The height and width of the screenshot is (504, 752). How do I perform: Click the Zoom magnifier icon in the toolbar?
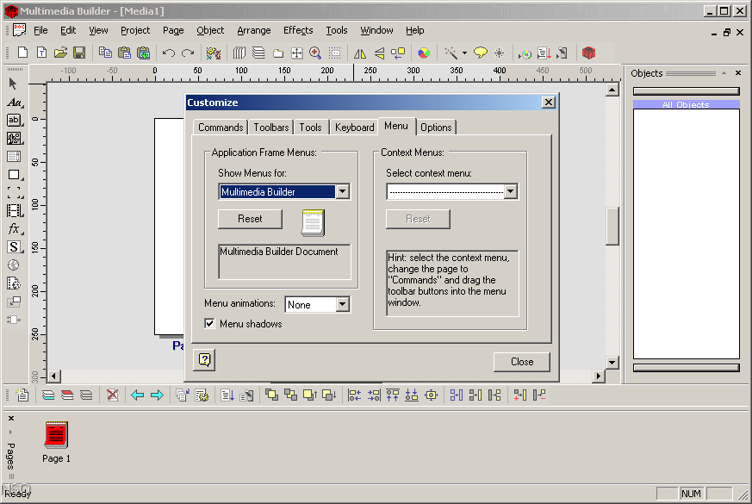point(314,53)
